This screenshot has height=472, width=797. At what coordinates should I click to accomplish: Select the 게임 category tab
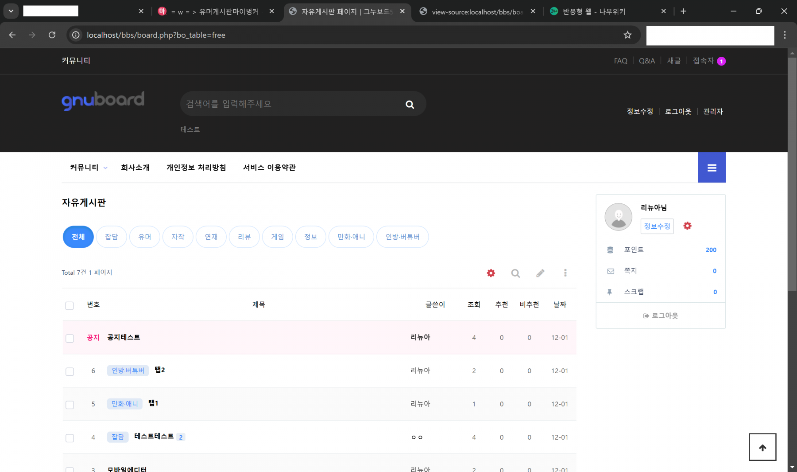tap(277, 237)
